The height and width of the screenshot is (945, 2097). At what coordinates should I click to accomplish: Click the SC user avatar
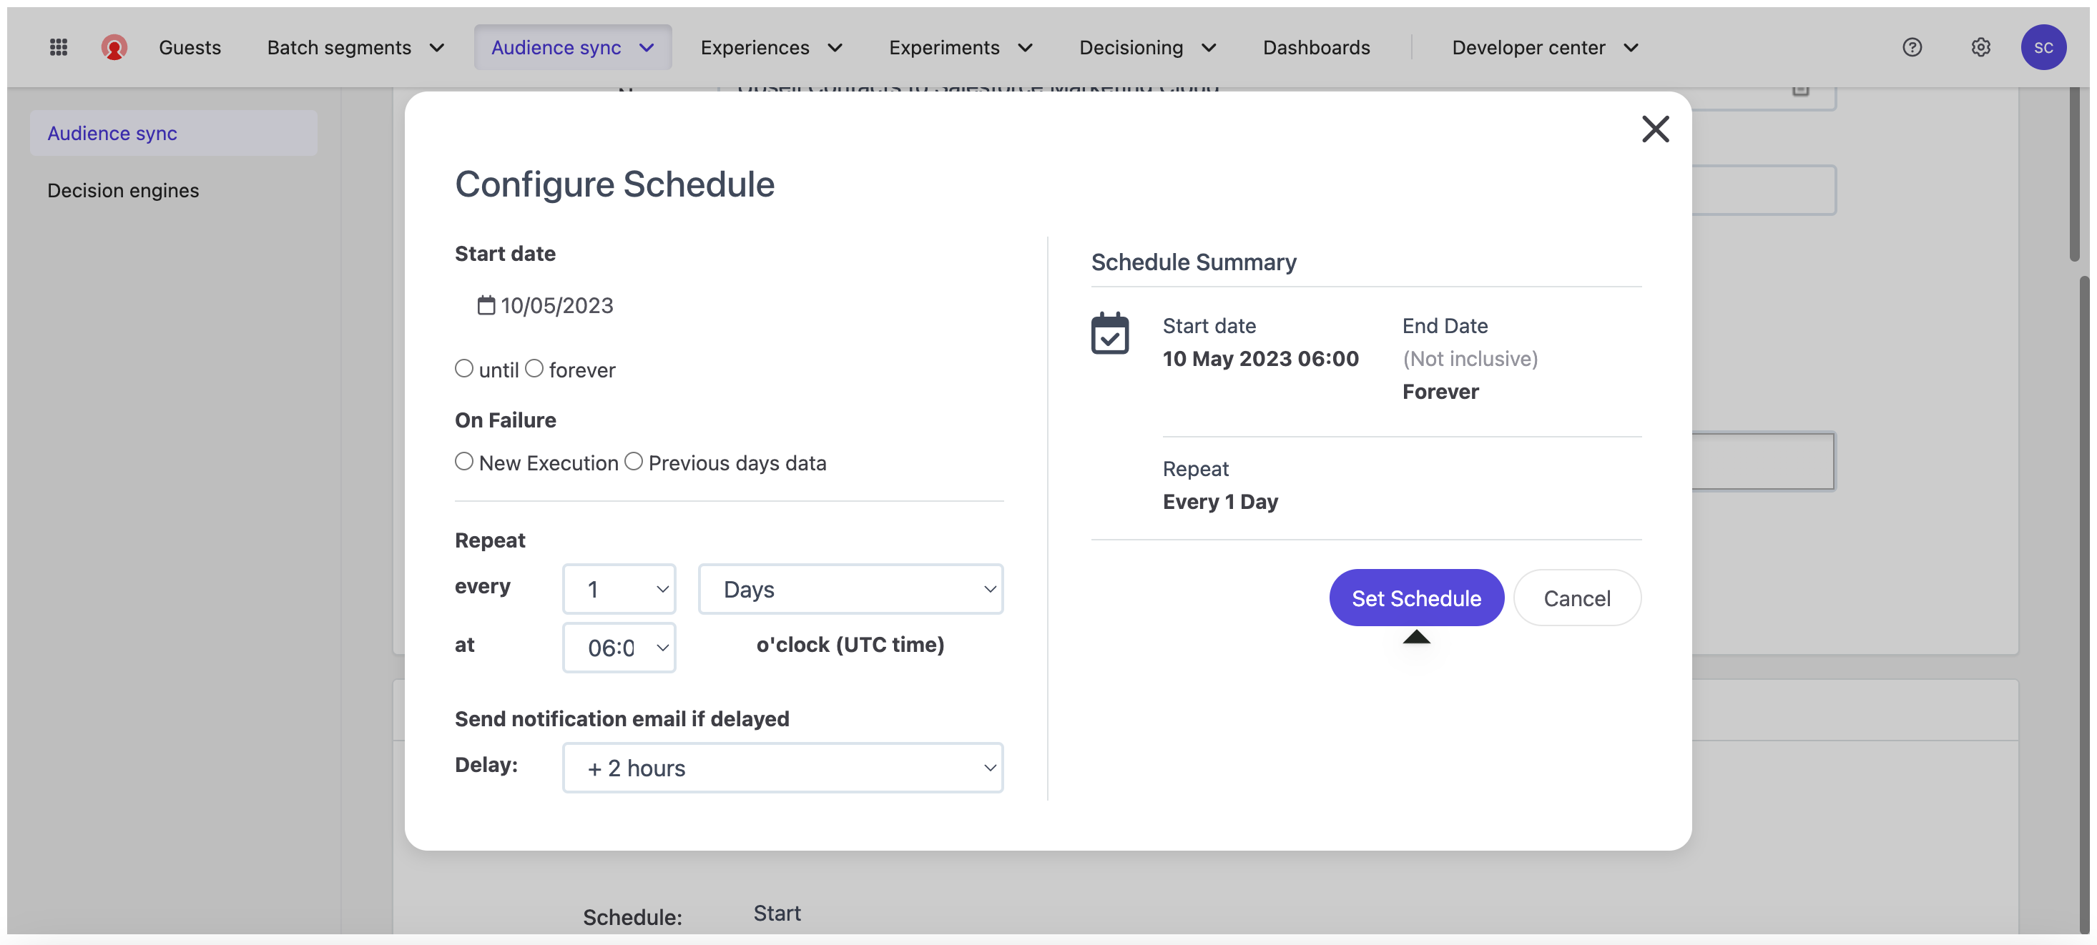[x=2043, y=47]
